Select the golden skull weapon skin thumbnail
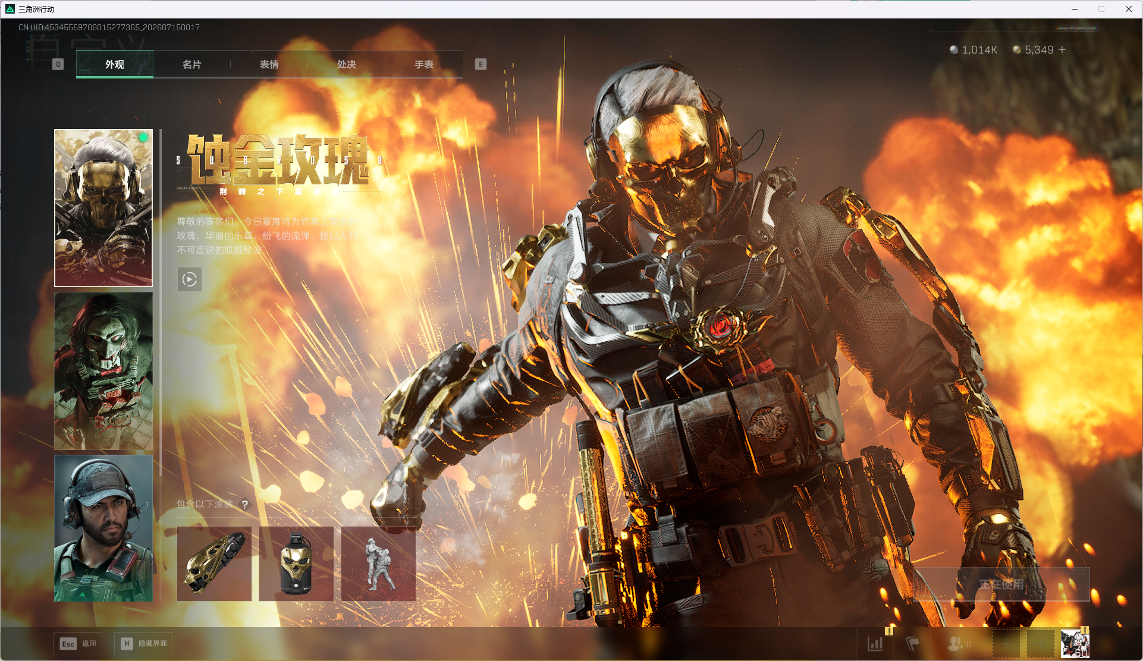1143x661 pixels. [x=214, y=564]
